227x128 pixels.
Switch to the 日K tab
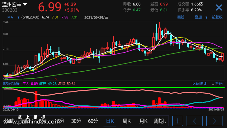coord(110,121)
